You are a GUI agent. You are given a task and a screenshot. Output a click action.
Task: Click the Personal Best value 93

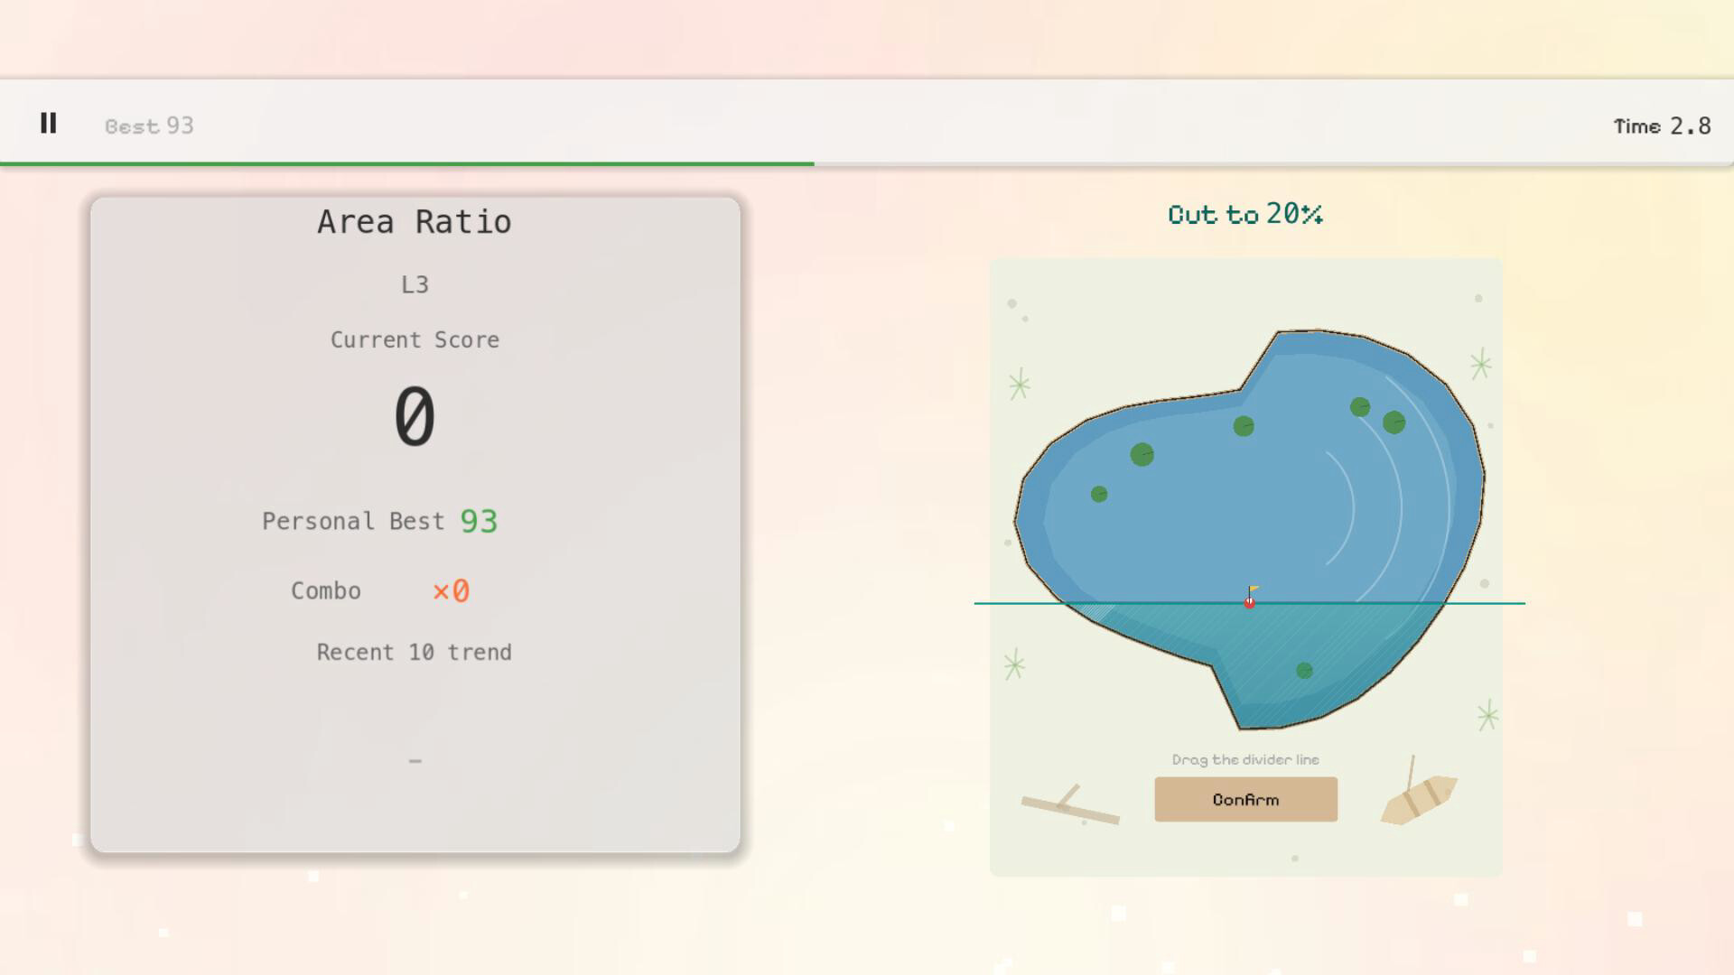pyautogui.click(x=479, y=521)
